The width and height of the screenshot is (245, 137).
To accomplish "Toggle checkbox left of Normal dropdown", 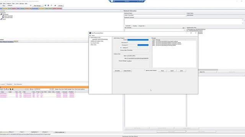I will 35,89.
